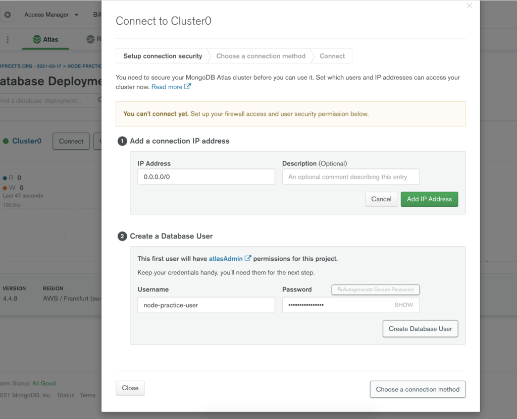Click Create Database User
The width and height of the screenshot is (517, 419).
(x=420, y=329)
